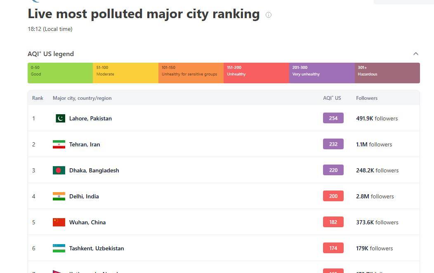Click the green Good 0-50 legend swatch
This screenshot has width=434, height=273.
click(x=60, y=73)
